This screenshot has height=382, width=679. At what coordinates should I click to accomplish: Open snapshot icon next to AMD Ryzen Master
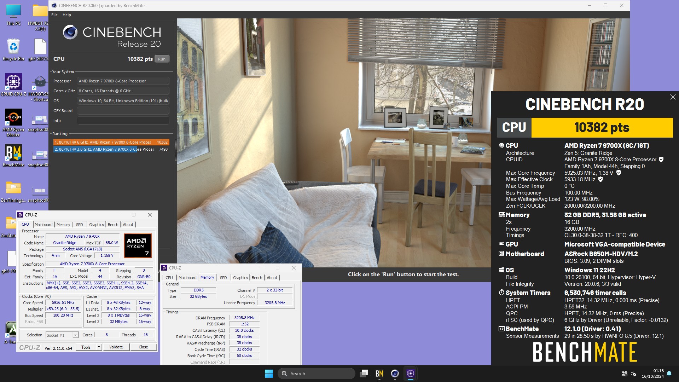39,122
